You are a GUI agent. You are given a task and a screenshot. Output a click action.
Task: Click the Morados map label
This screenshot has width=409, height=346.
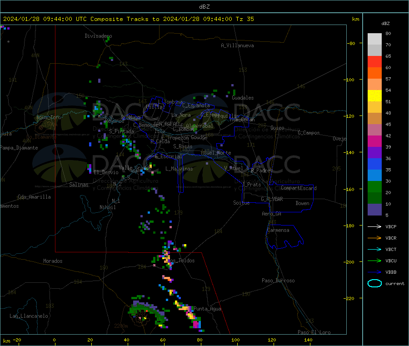pyautogui.click(x=53, y=261)
